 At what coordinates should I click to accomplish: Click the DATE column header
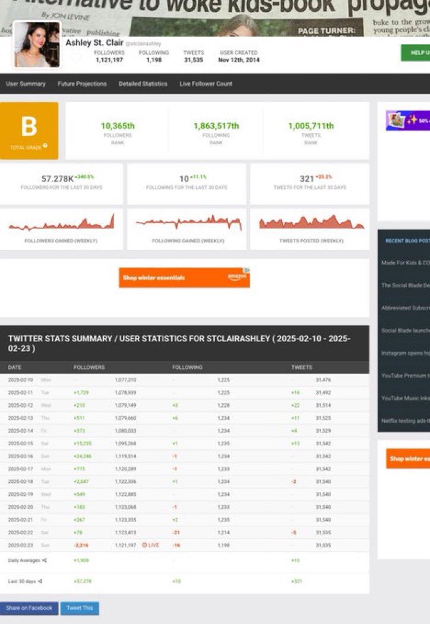coord(15,368)
